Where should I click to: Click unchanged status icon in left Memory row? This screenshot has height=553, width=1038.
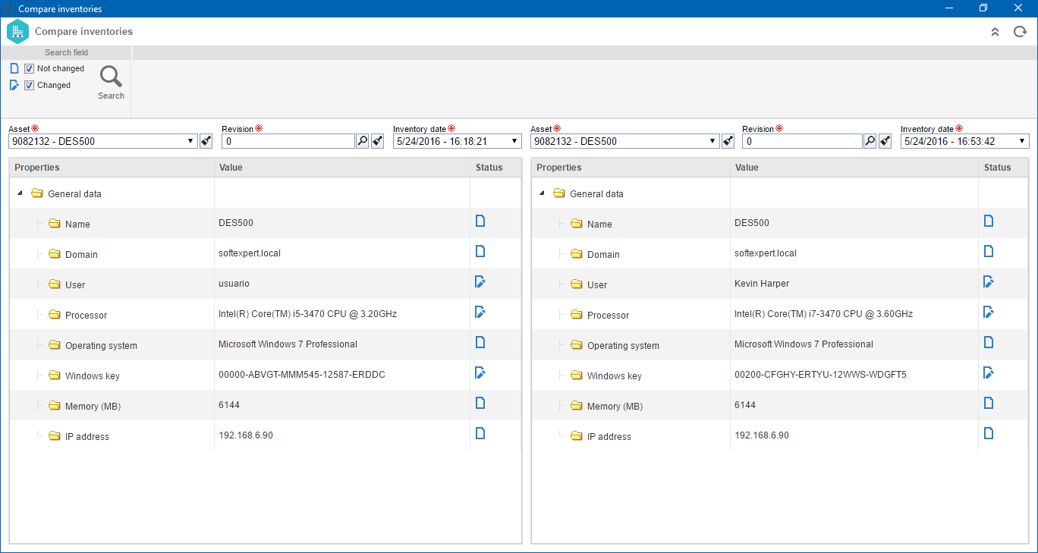pos(480,404)
